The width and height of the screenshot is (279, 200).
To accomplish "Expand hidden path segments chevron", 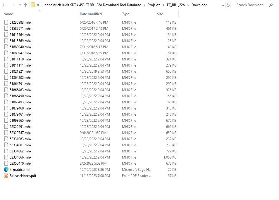I will 38,5.
